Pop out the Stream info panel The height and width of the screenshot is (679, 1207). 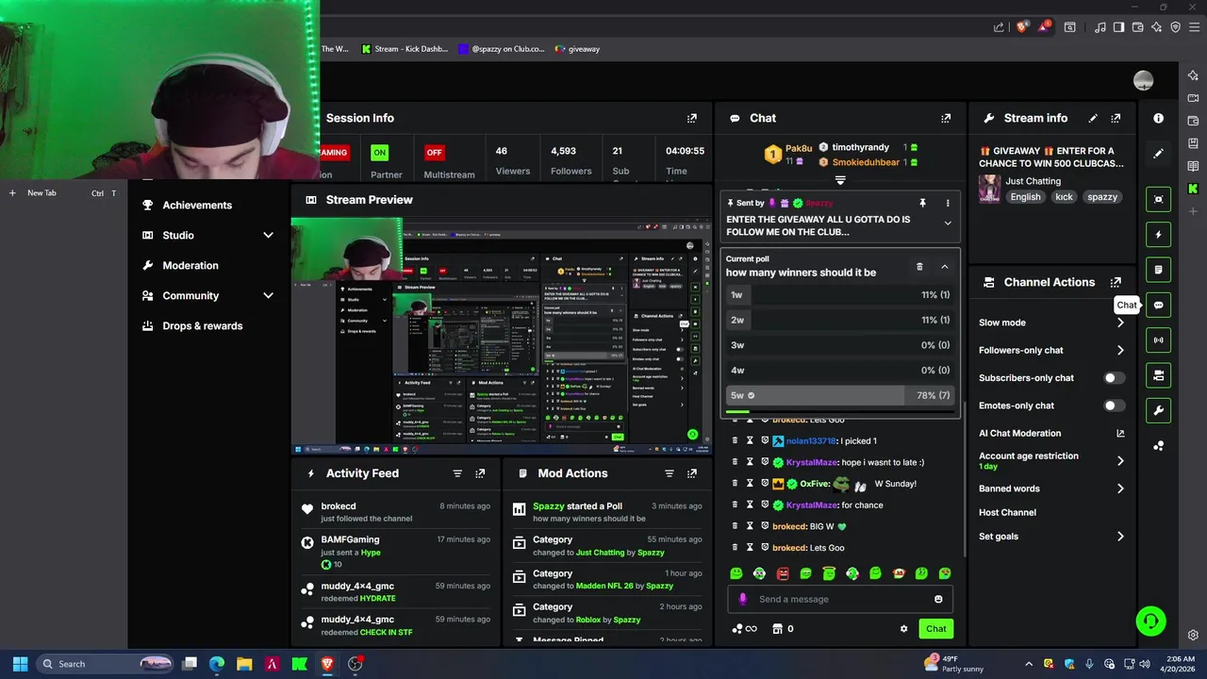1116,118
